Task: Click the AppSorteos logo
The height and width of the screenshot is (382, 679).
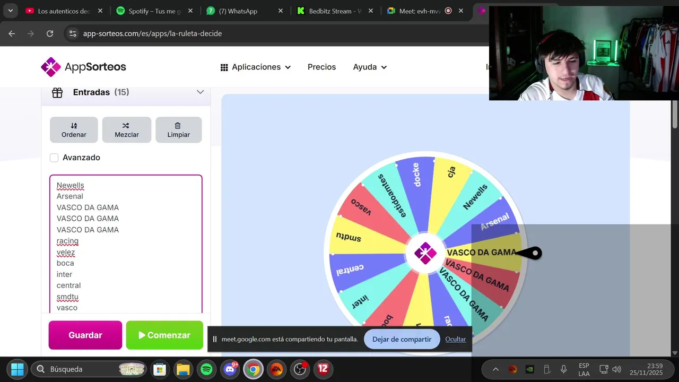Action: point(83,67)
